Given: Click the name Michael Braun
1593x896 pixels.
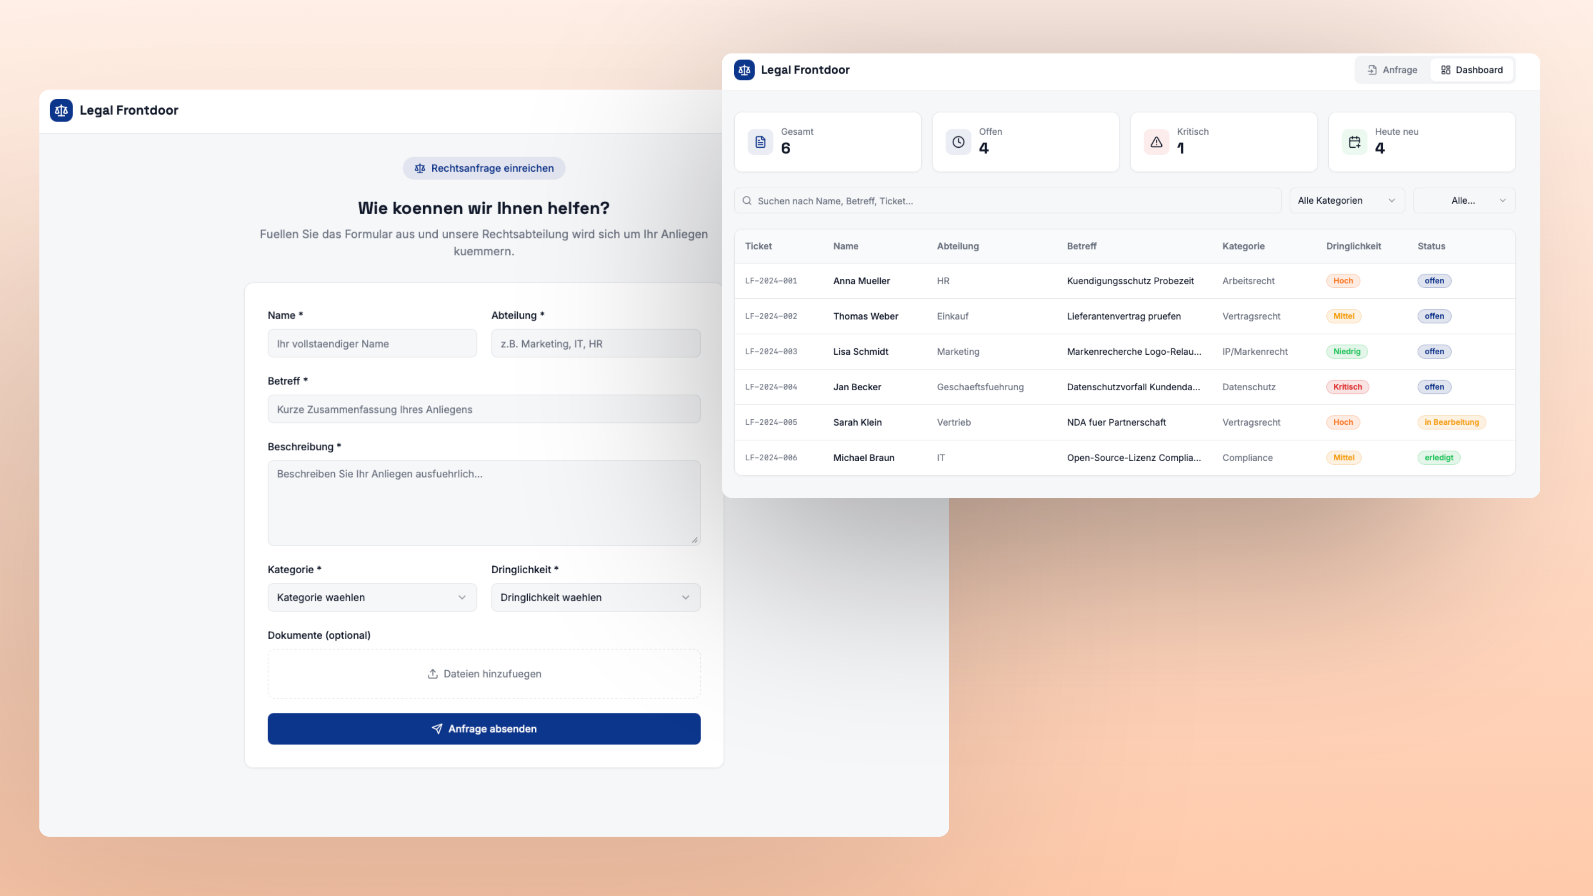Looking at the screenshot, I should pyautogui.click(x=863, y=458).
